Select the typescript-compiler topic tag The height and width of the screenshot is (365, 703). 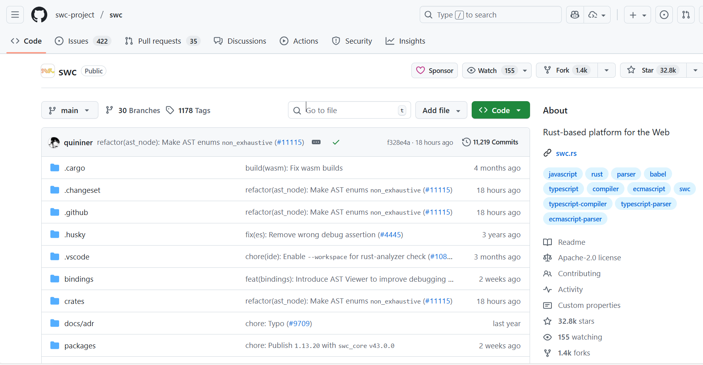tap(578, 204)
